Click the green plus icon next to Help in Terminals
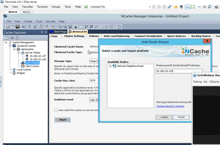The height and width of the screenshot is (145, 220). tap(86, 7)
